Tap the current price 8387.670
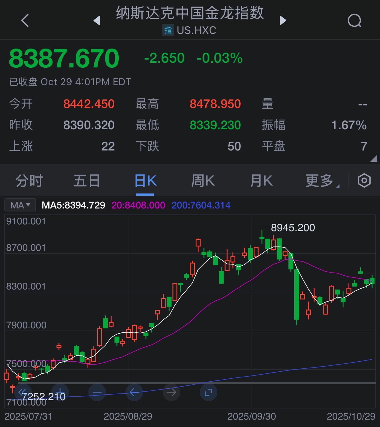This screenshot has height=427, width=380. coord(64,58)
